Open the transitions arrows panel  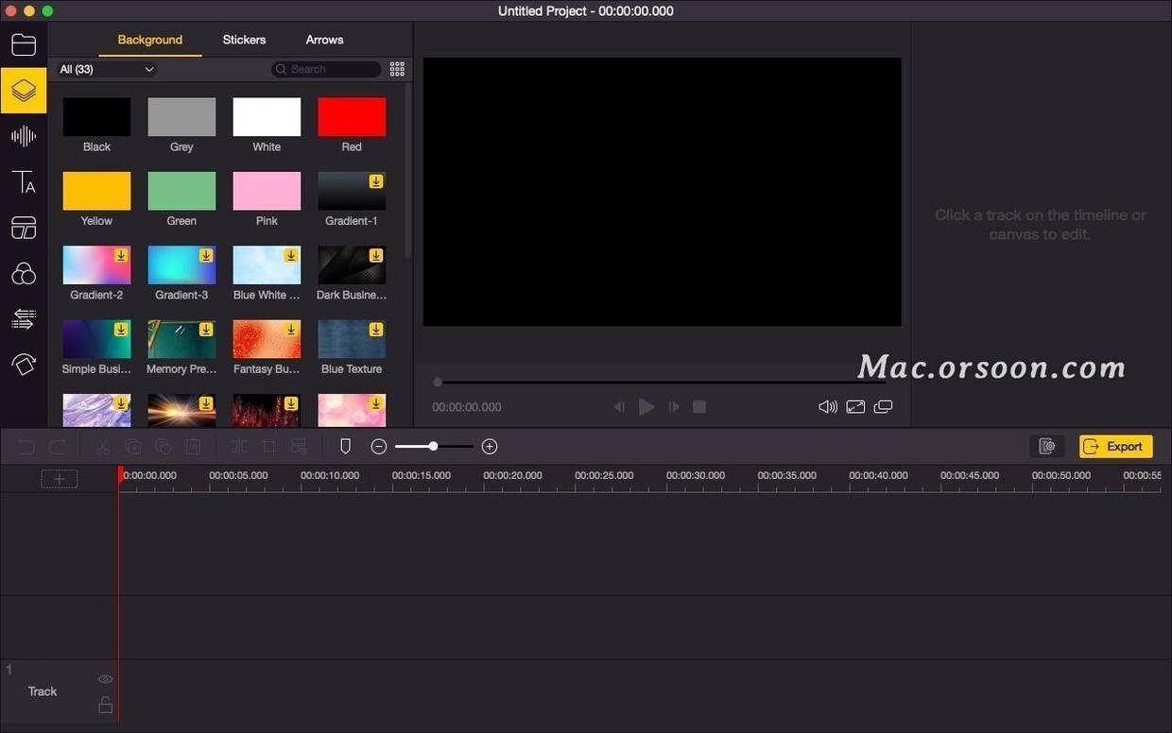point(24,319)
